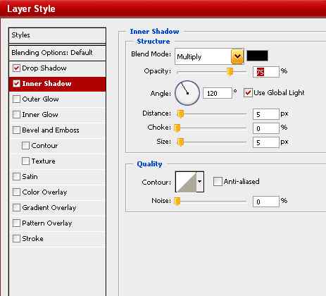
Task: Open the Blend Mode dropdown
Action: tap(209, 56)
